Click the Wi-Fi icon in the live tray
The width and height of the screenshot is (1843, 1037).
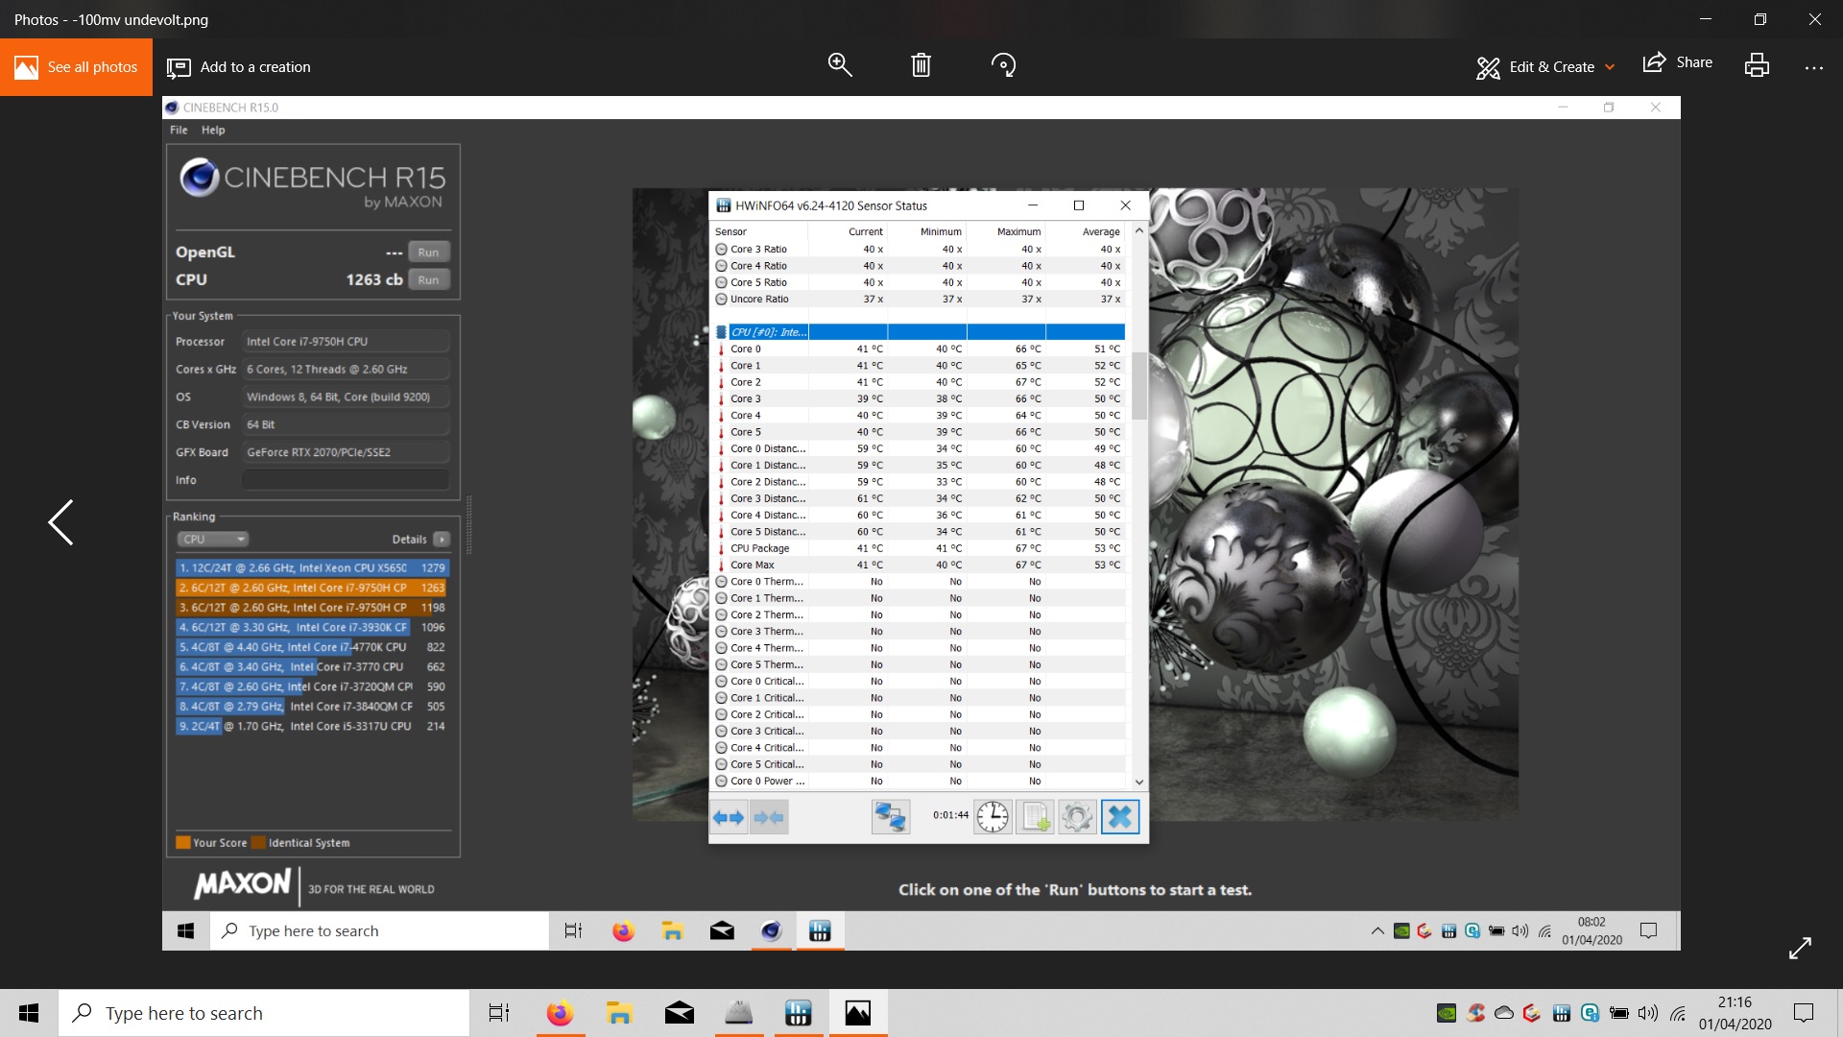(1678, 1013)
